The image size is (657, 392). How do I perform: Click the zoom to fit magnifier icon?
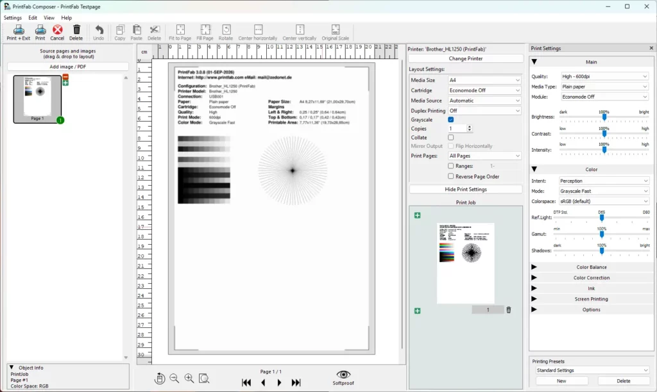(204, 378)
